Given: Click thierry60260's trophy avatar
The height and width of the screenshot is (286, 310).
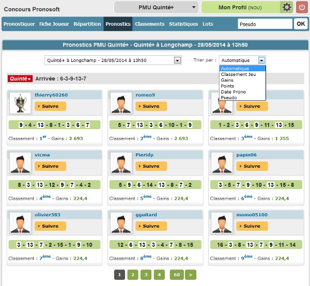Looking at the screenshot, I should tap(20, 103).
